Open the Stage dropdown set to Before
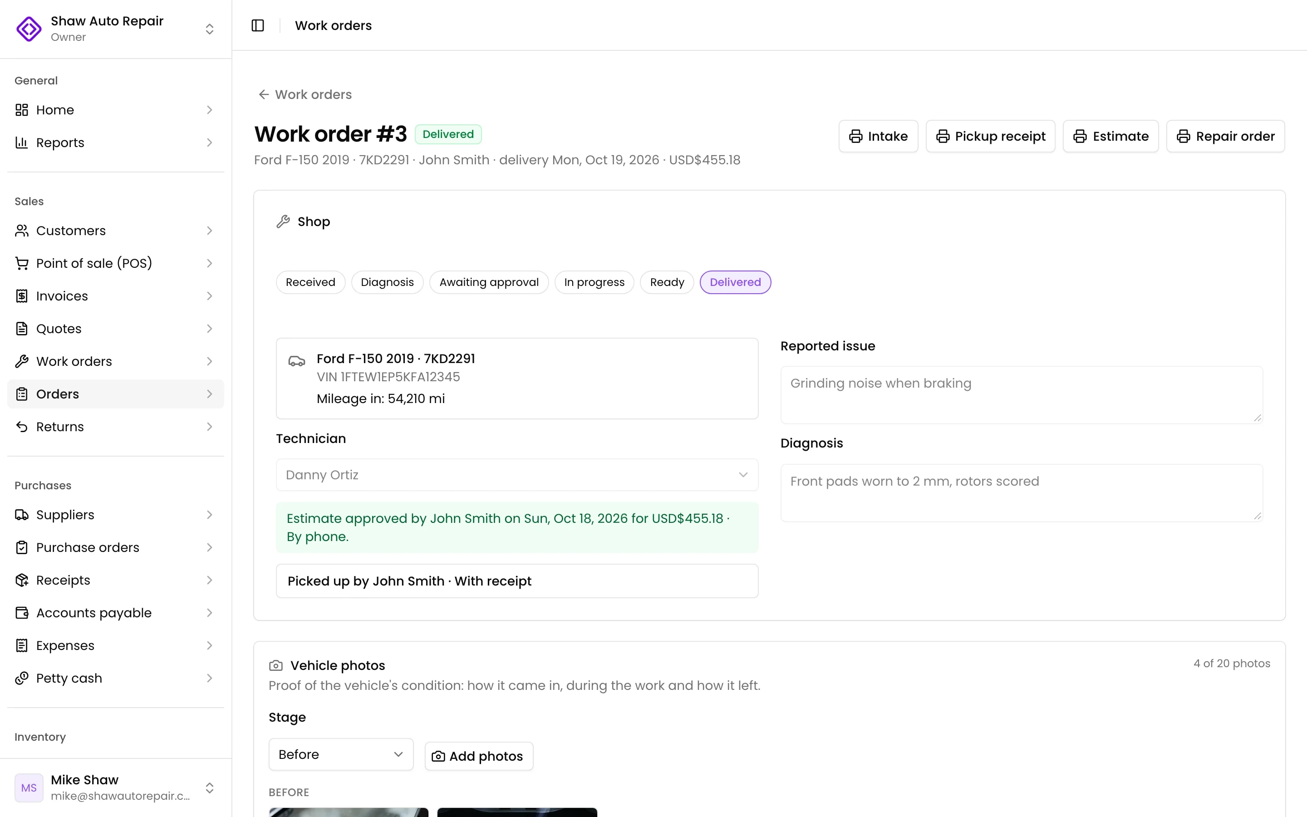 (341, 754)
